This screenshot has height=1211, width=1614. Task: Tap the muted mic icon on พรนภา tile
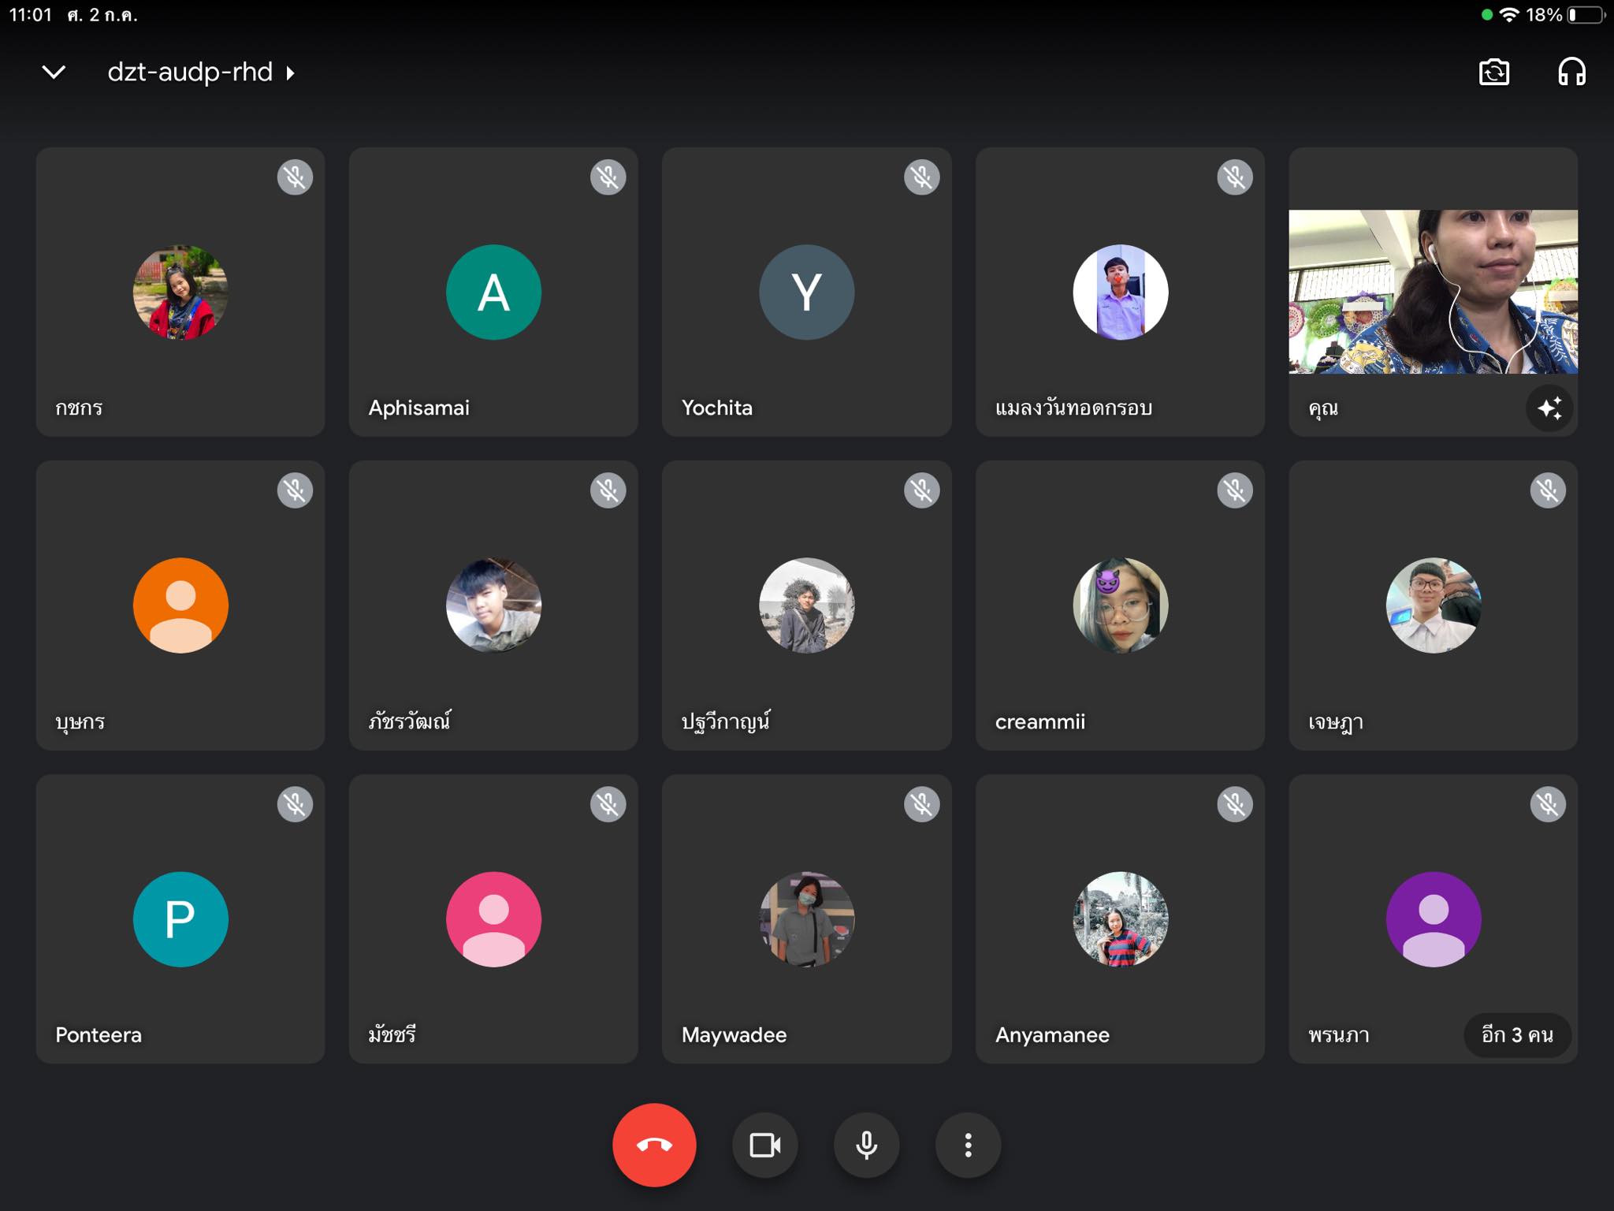(1548, 804)
